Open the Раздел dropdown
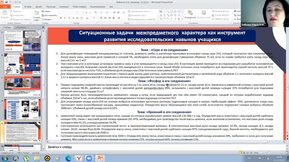The height and width of the screenshot is (162, 289). (47, 19)
